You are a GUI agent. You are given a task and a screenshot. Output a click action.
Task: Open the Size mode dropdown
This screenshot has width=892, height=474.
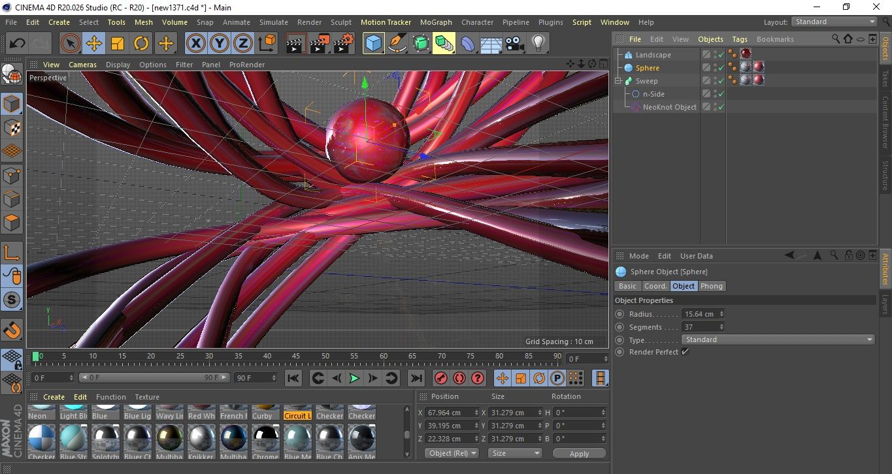(515, 453)
